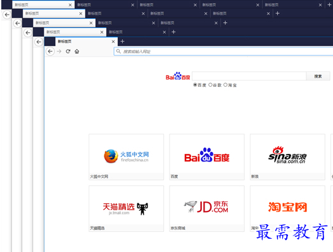Close the last tab in three-tab window
This screenshot has width=333, height=252.
pos(216,23)
